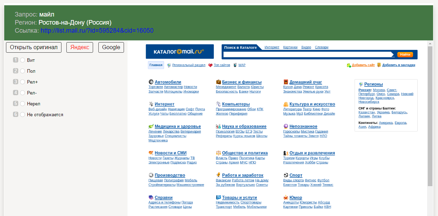The height and width of the screenshot is (216, 438).
Task: Open the Веб-дизайн link under Интернет
Action: [x=157, y=109]
